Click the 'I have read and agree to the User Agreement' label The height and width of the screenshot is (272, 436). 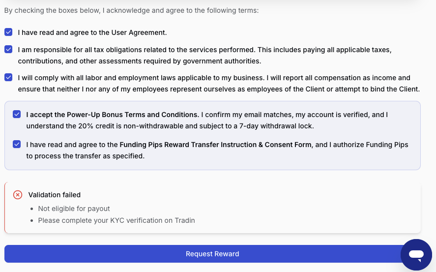click(x=92, y=32)
